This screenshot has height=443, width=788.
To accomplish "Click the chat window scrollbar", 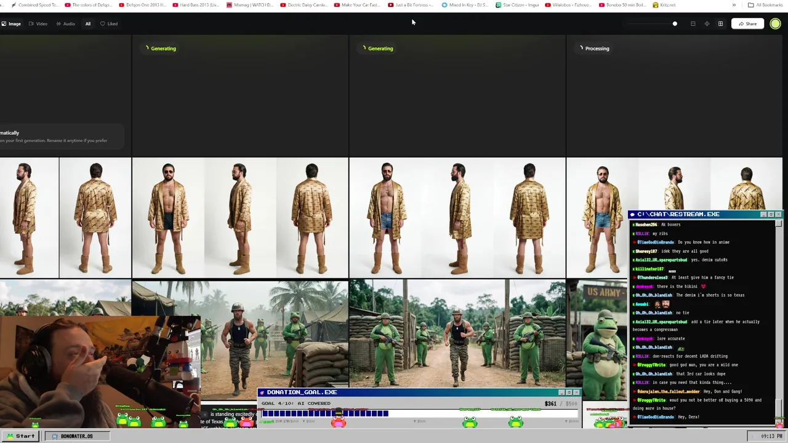I will (x=779, y=322).
